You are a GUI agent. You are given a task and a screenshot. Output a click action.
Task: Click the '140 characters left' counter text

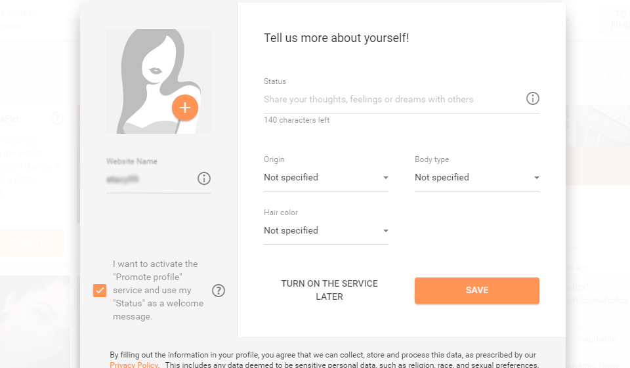tap(297, 120)
